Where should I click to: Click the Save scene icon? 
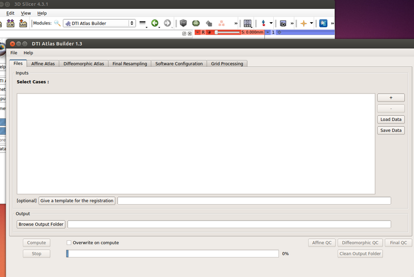[x=23, y=23]
